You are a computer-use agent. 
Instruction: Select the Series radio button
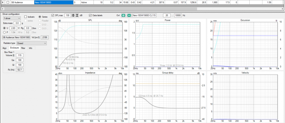[40, 17]
